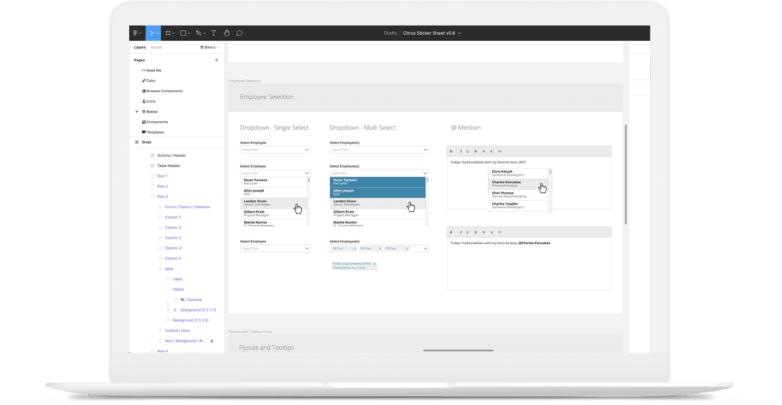The height and width of the screenshot is (405, 782).
Task: Click Italic icon in editor containing '@Ch'
Action: pyautogui.click(x=461, y=151)
